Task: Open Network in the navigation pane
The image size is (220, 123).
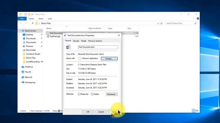Action: click(x=29, y=77)
